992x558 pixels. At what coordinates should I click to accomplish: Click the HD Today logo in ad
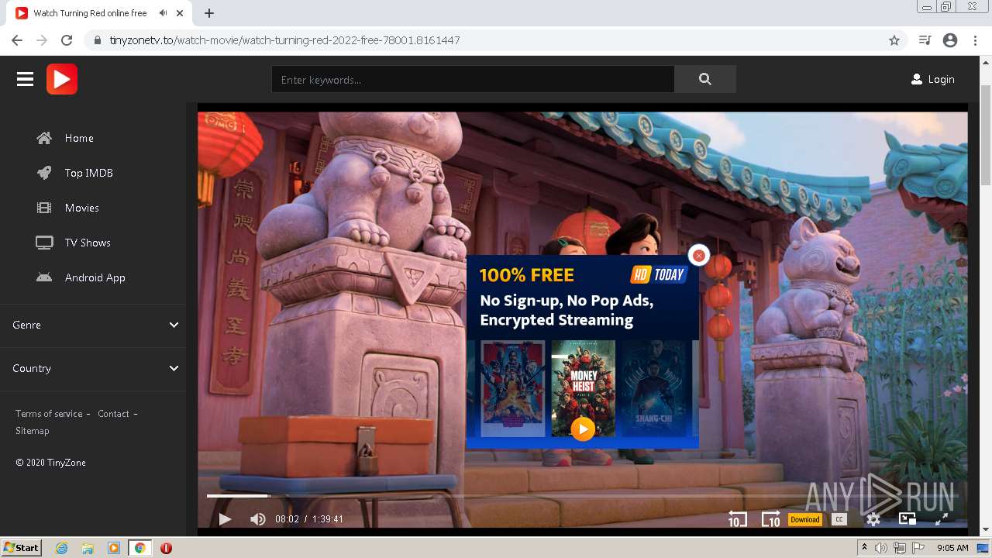659,274
